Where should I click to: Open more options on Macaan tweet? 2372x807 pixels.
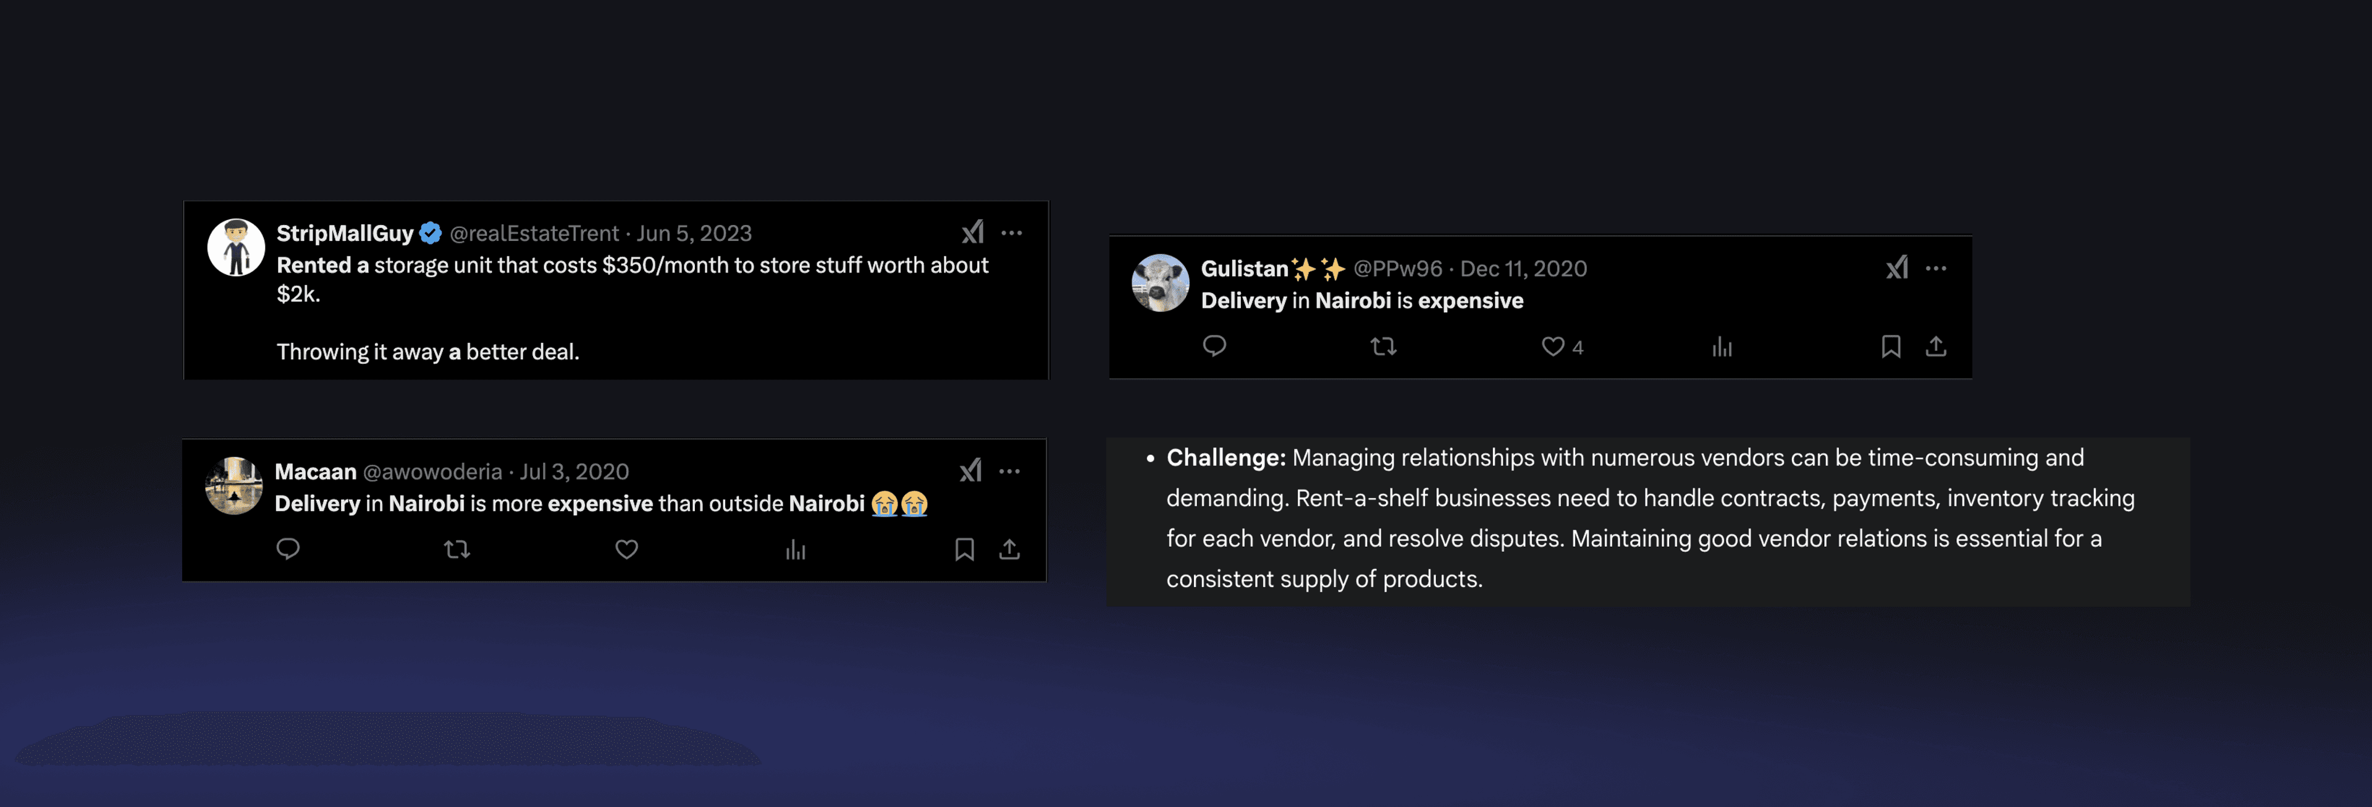[1009, 471]
